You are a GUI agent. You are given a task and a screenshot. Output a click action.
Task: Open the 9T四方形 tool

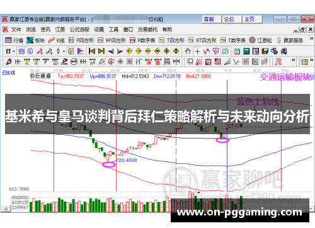click(202, 40)
